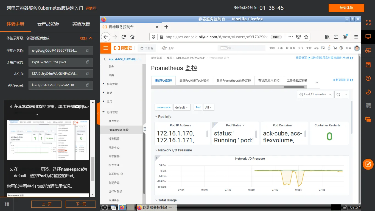Click the tabs horizontal scrollbar
Viewport: 375px width, 211px height.
pyautogui.click(x=294, y=87)
